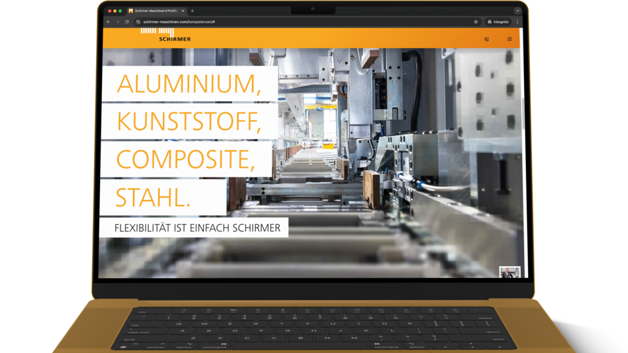
Task: Click the KUNSTSTOFF headline text
Action: (189, 122)
